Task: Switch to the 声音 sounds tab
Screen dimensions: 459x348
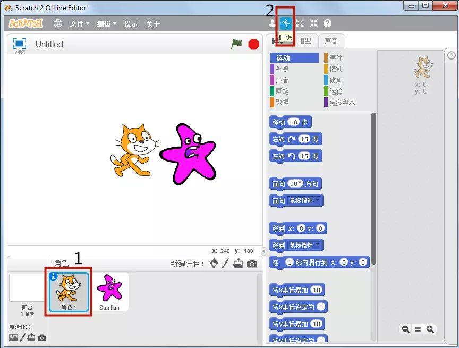Action: [x=331, y=41]
